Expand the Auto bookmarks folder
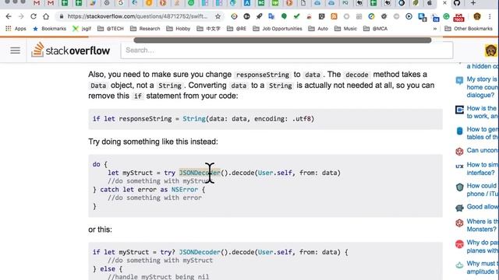The image size is (499, 280). (x=318, y=29)
